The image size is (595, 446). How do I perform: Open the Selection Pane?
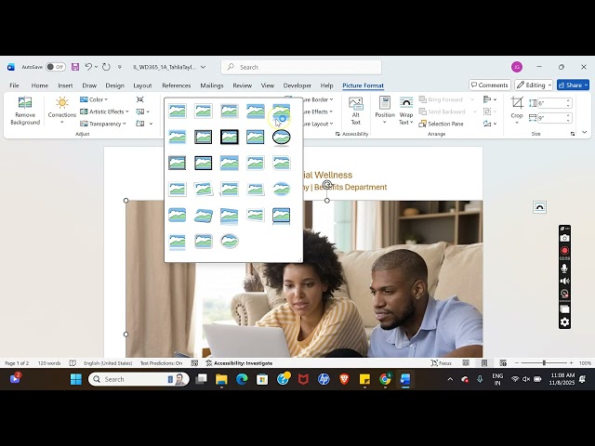pyautogui.click(x=442, y=124)
